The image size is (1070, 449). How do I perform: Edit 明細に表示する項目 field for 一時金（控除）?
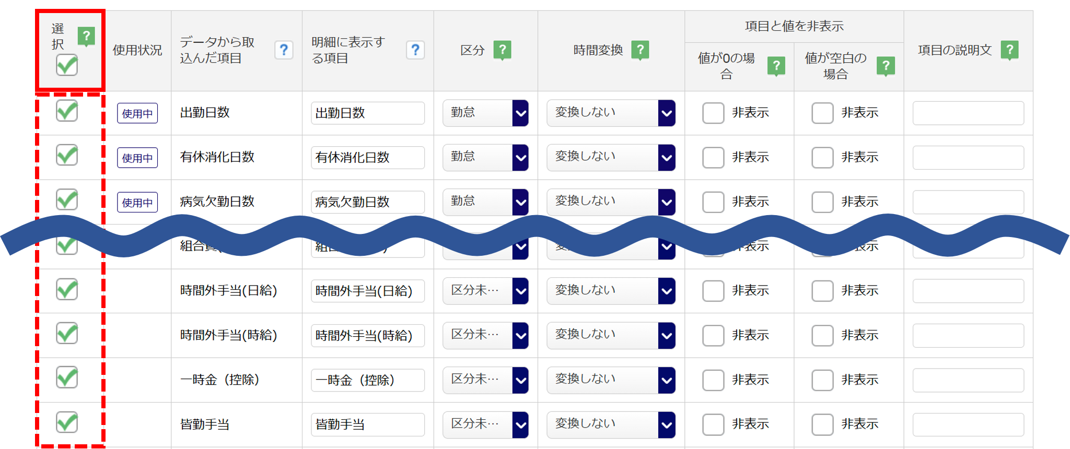pos(368,380)
